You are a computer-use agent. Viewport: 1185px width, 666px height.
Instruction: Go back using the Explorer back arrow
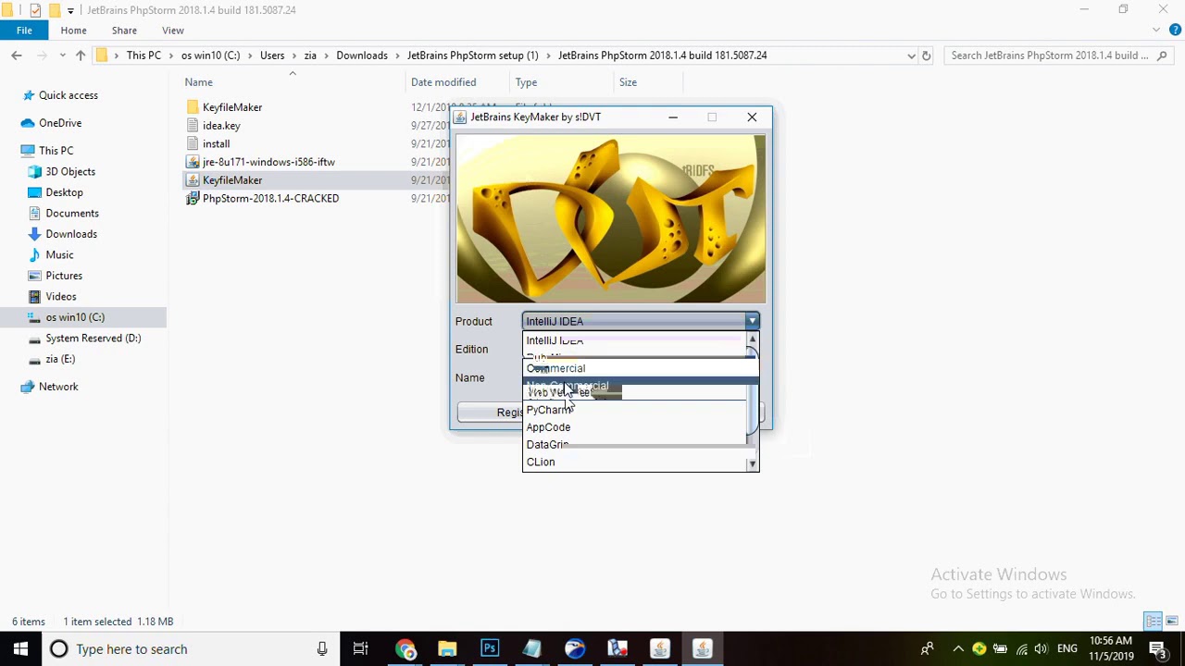[17, 55]
